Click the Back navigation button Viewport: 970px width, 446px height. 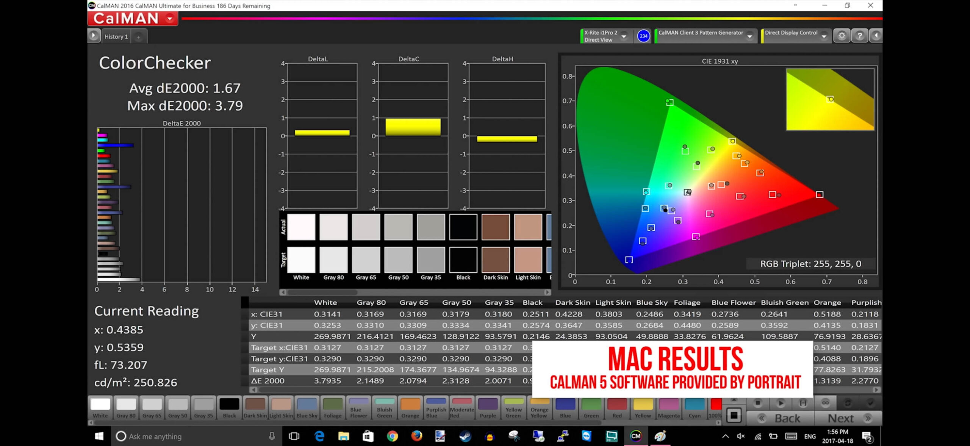click(x=780, y=418)
